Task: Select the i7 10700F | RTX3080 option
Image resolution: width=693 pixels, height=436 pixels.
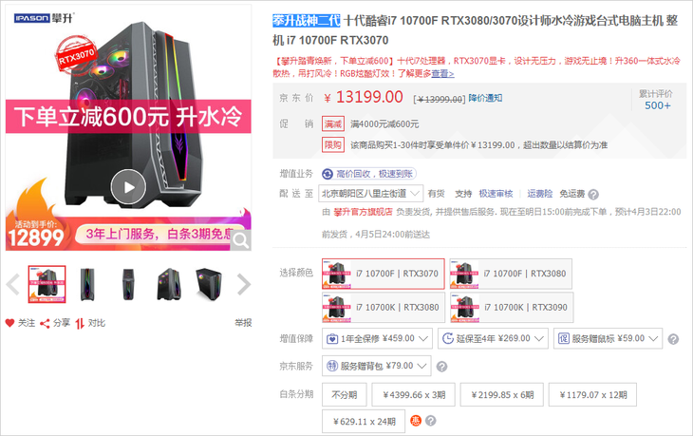Action: 511,274
